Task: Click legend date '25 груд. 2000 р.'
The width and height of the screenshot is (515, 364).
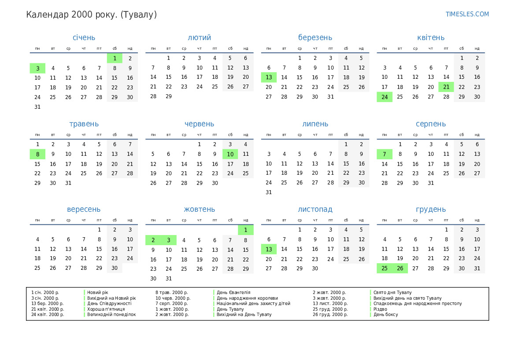Action: [330, 309]
